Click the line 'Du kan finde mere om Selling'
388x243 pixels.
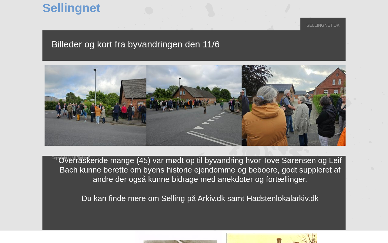click(x=200, y=198)
